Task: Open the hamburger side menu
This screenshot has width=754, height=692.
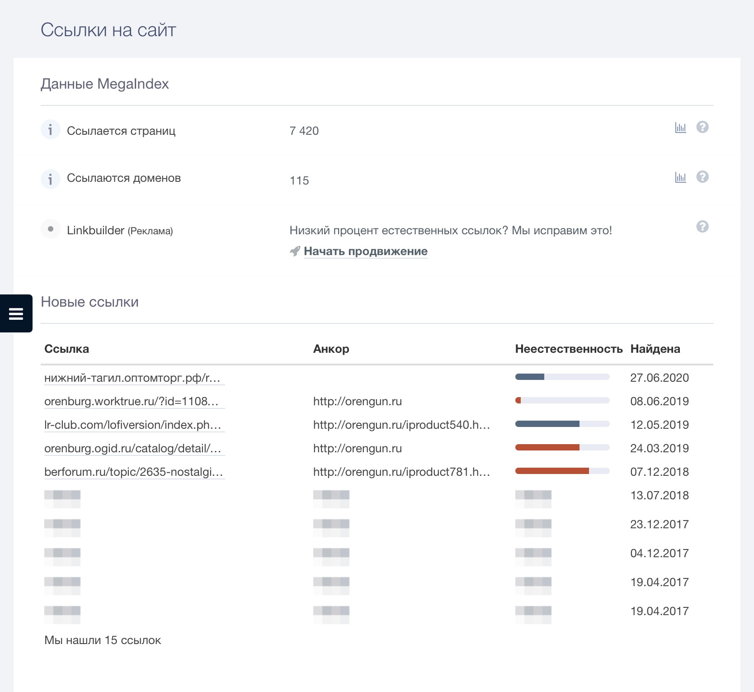Action: tap(16, 313)
